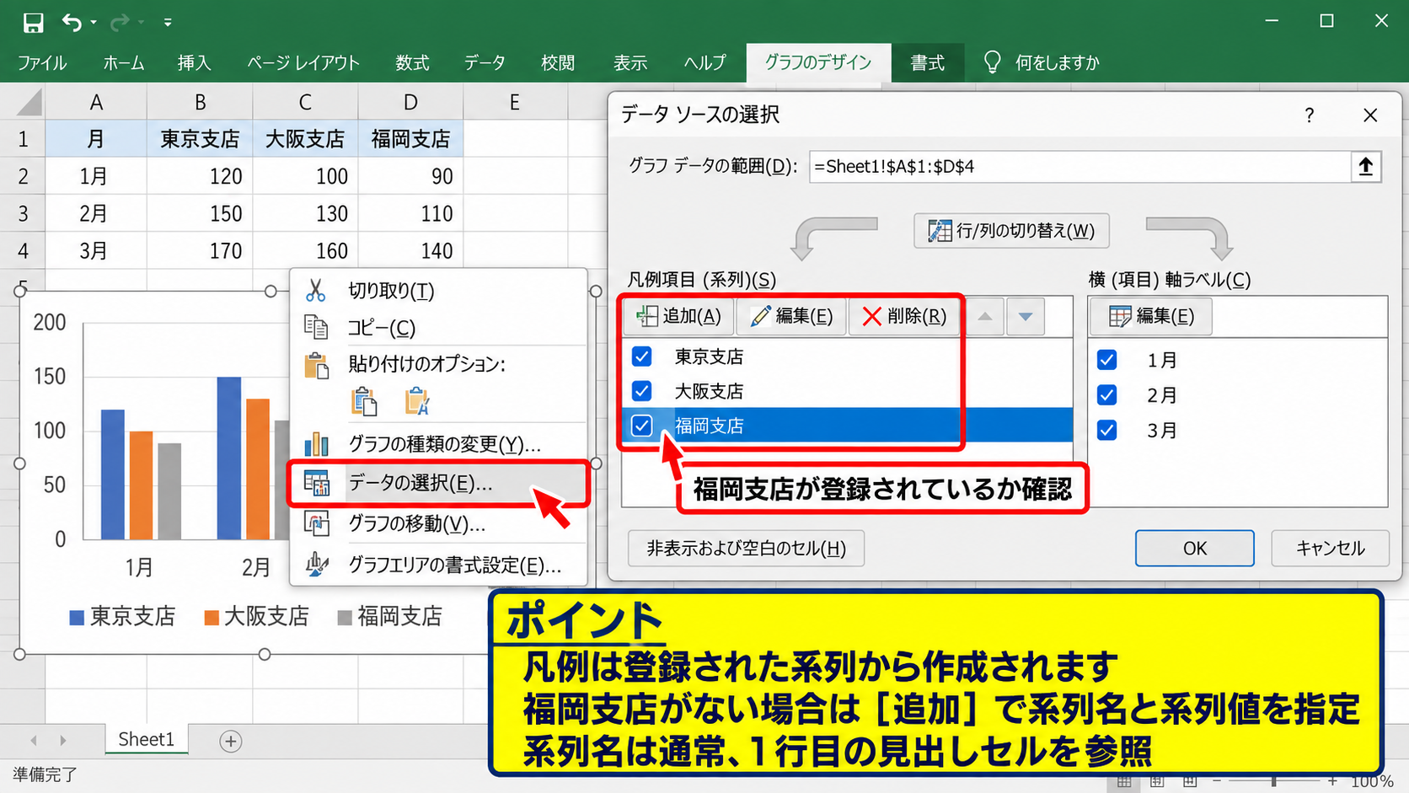Click the 削除 button for series
The width and height of the screenshot is (1409, 793).
pyautogui.click(x=904, y=317)
